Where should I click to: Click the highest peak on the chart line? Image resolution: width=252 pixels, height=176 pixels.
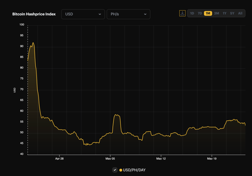click(33, 43)
